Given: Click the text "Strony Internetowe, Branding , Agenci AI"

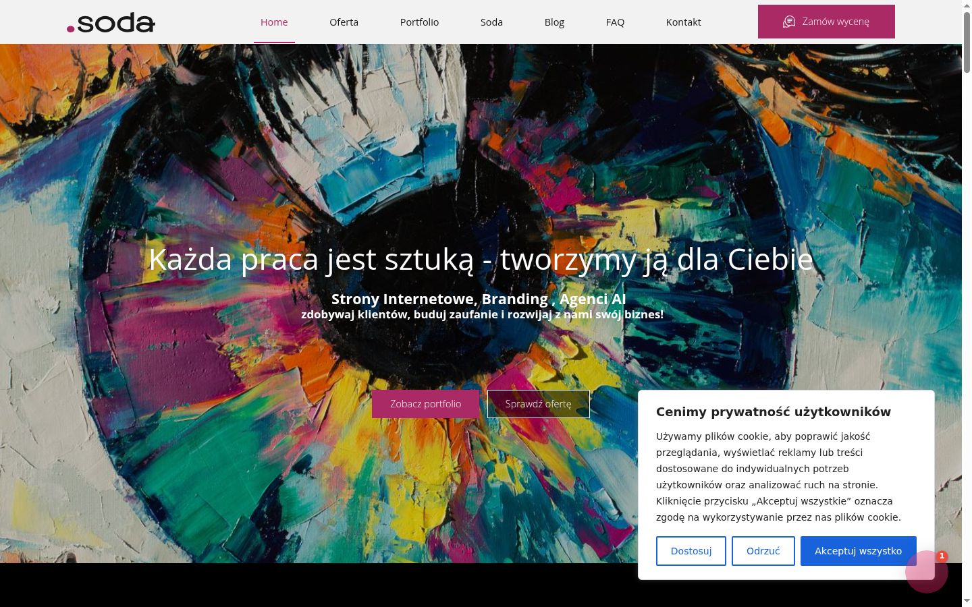Looking at the screenshot, I should [479, 299].
